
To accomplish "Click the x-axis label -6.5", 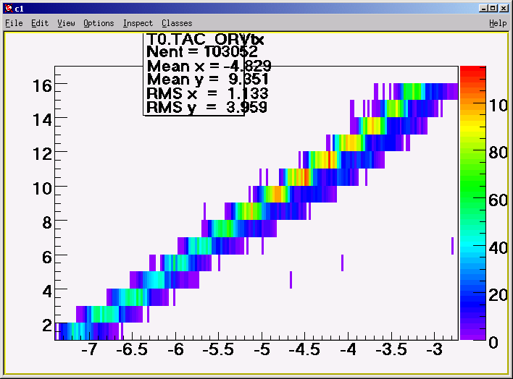I will tap(132, 349).
